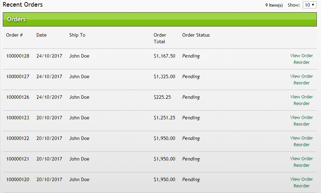Reorder order 100000121

click(x=301, y=165)
